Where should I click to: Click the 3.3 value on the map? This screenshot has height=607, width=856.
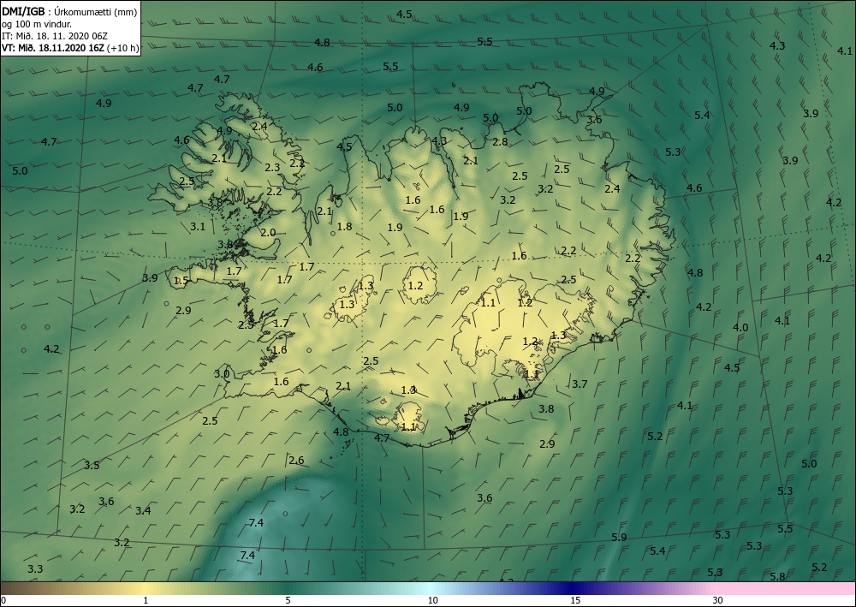[35, 569]
